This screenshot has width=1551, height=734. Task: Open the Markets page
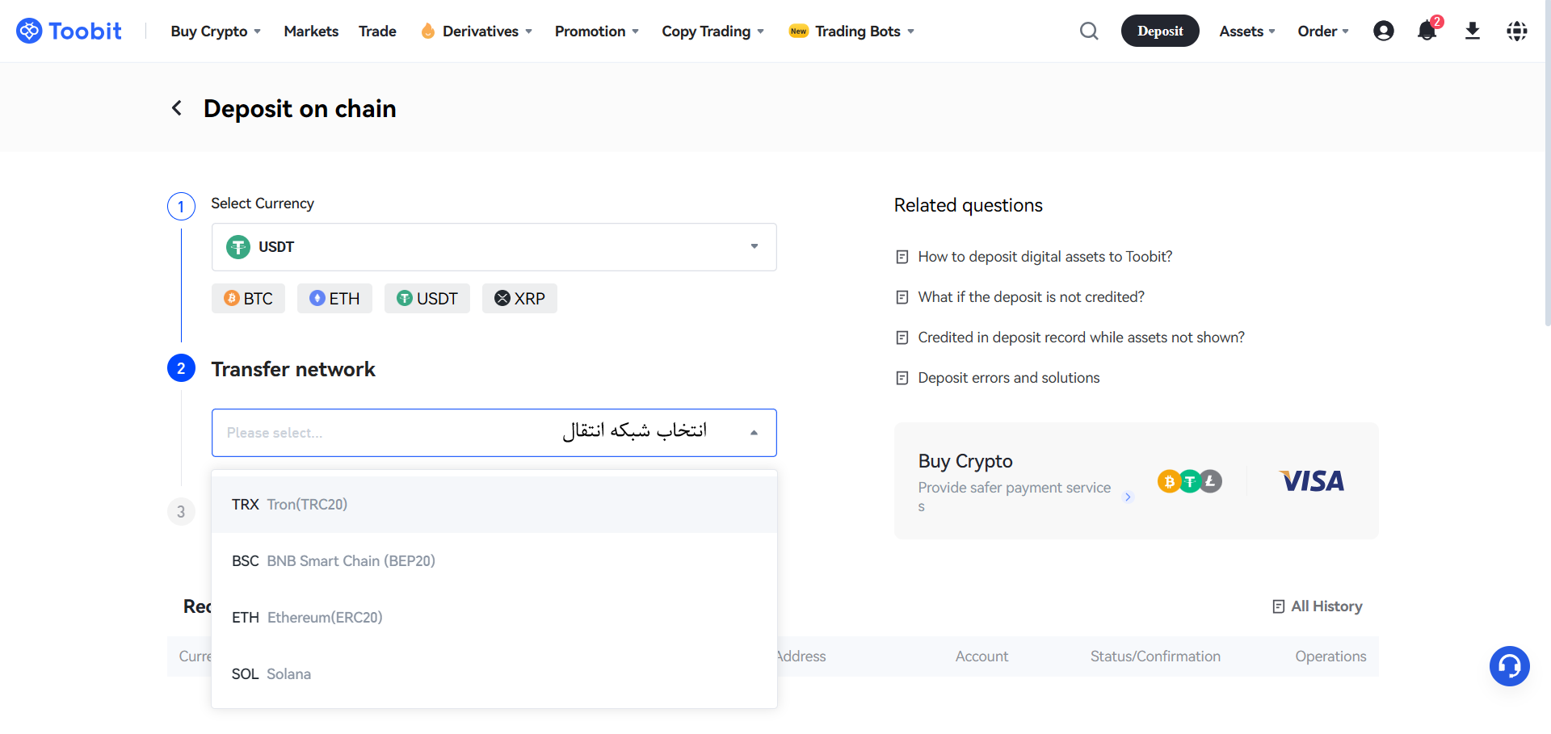point(311,31)
